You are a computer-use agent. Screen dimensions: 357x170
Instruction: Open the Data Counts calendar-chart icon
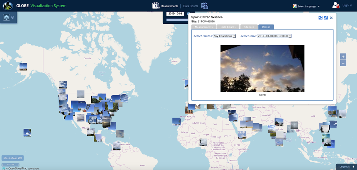click(x=205, y=6)
